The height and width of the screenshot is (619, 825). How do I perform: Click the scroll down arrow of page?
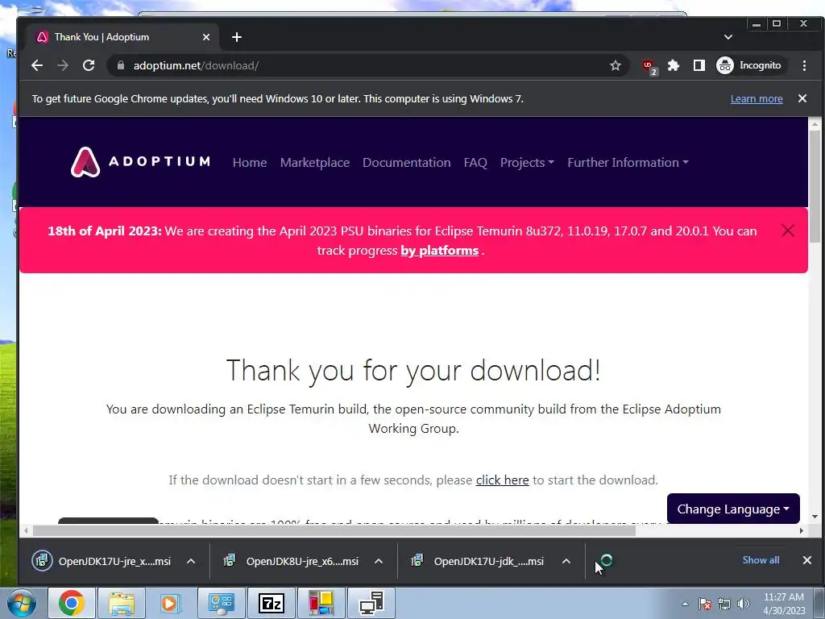(x=815, y=517)
